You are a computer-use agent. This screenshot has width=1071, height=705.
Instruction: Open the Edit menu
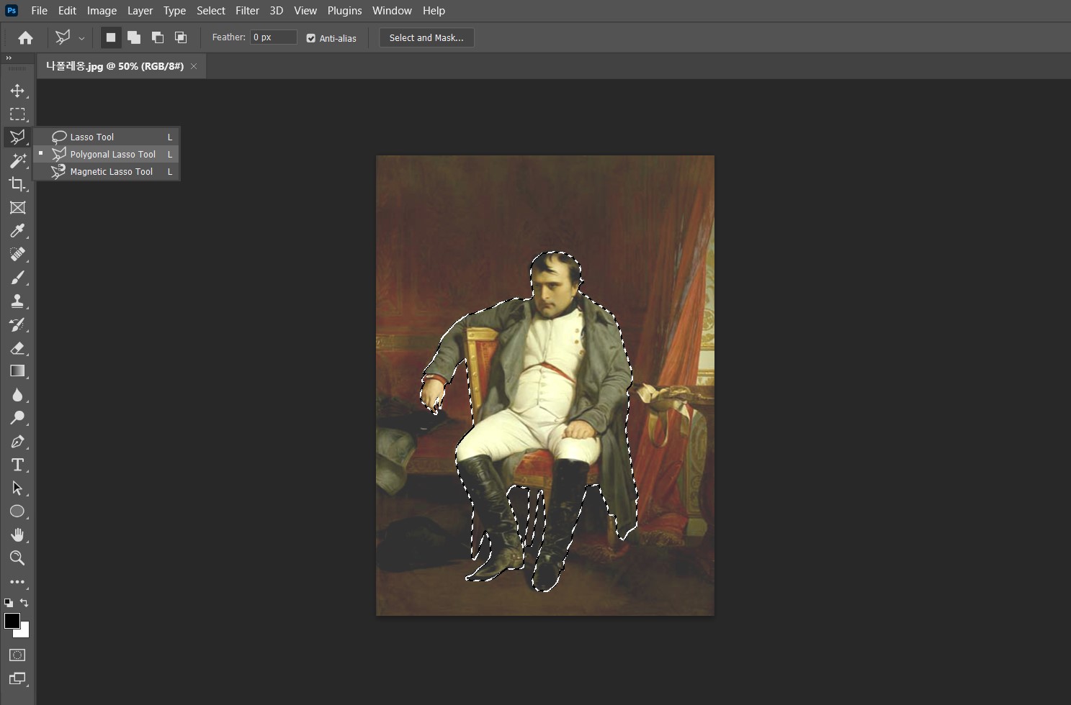[x=67, y=11]
